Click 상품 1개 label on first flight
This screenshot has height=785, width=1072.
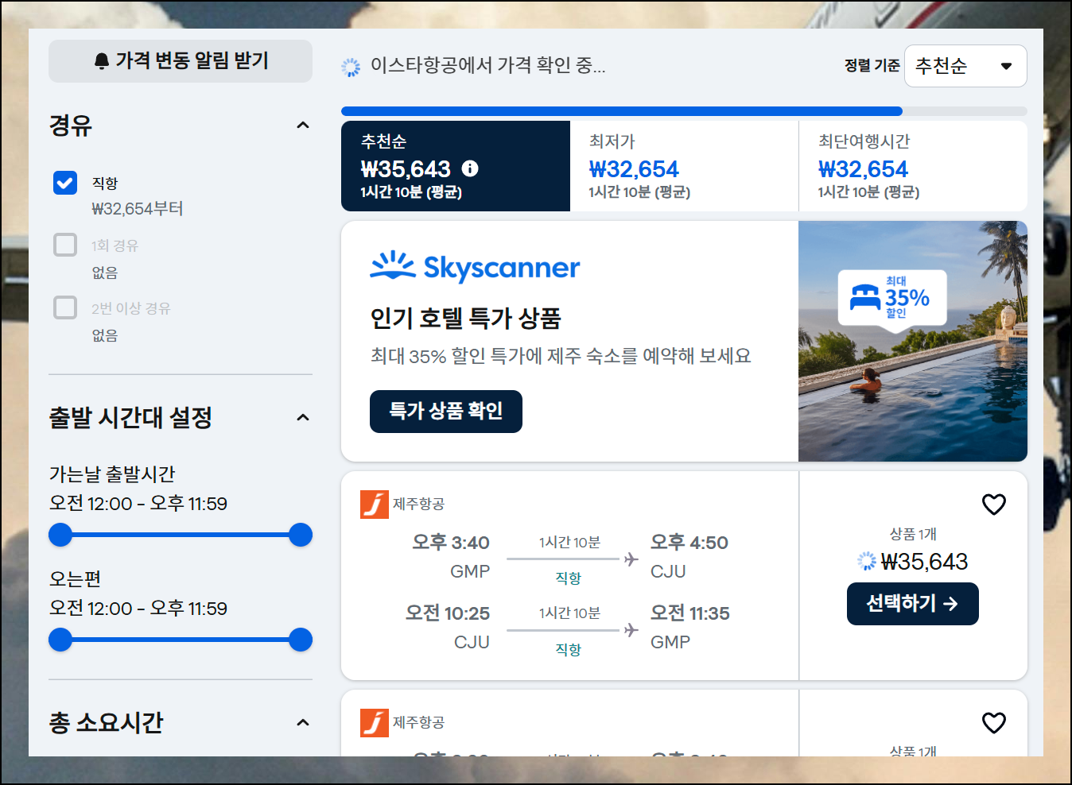913,534
